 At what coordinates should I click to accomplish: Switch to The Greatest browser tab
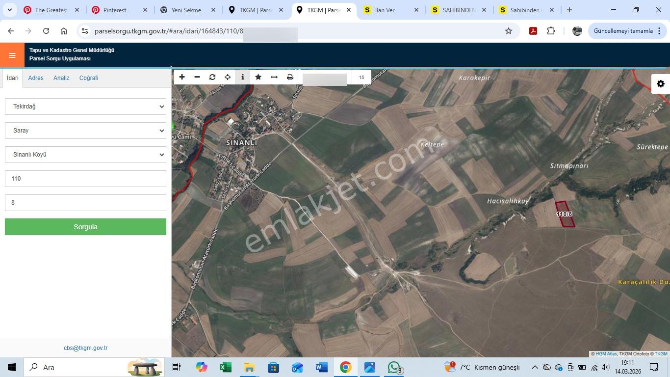click(x=51, y=10)
